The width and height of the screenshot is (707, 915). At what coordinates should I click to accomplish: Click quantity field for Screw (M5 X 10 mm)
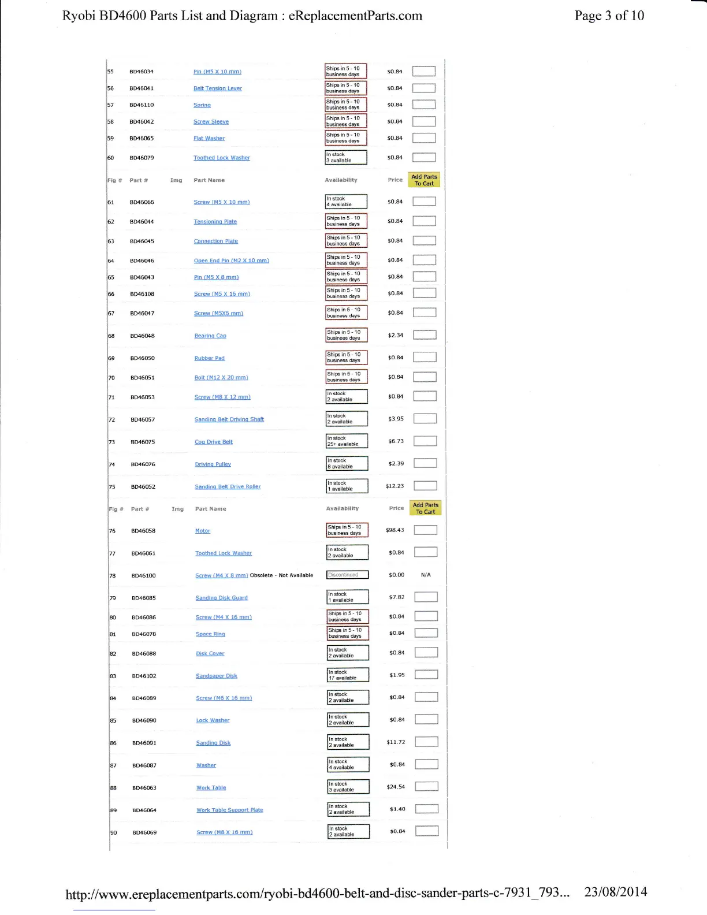click(425, 202)
